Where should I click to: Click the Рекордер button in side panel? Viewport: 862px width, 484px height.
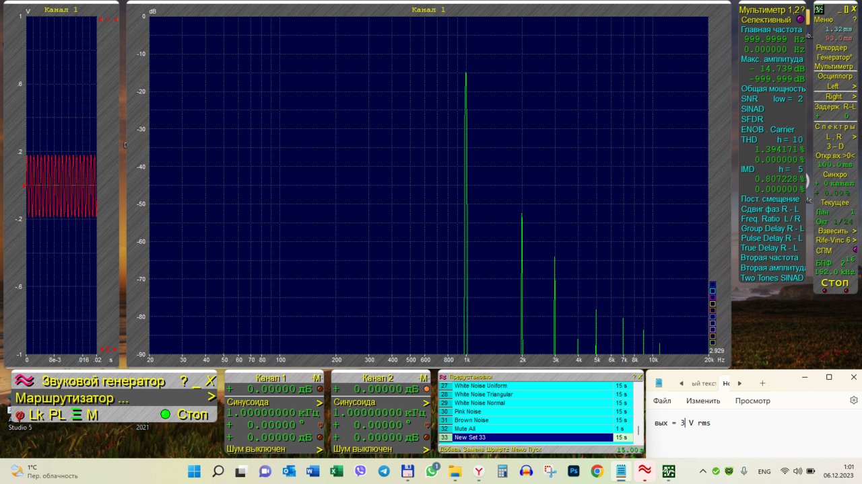(831, 48)
